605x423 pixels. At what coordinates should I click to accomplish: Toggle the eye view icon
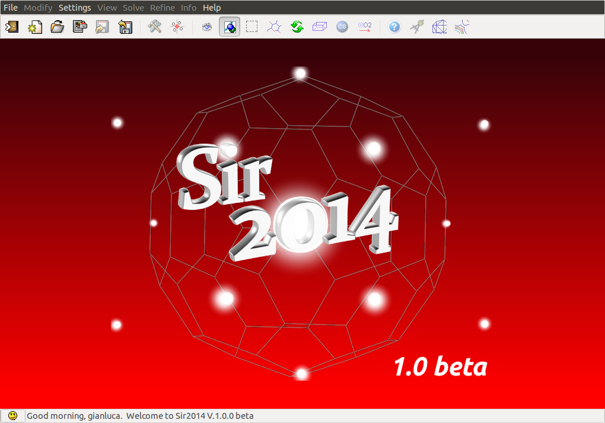(207, 27)
